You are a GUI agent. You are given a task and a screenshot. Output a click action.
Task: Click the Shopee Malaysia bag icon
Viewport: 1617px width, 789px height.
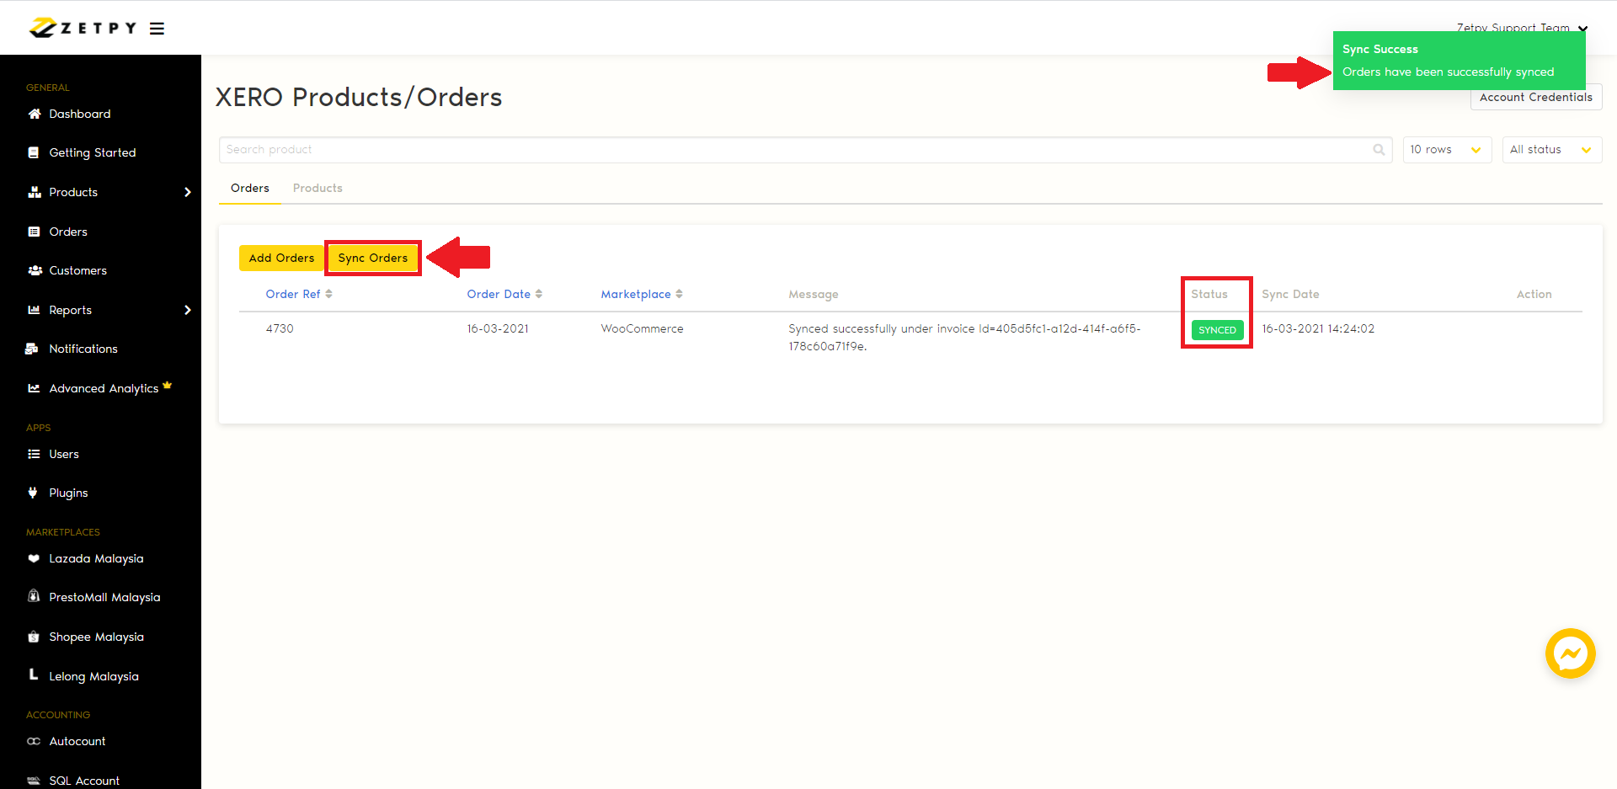coord(34,637)
